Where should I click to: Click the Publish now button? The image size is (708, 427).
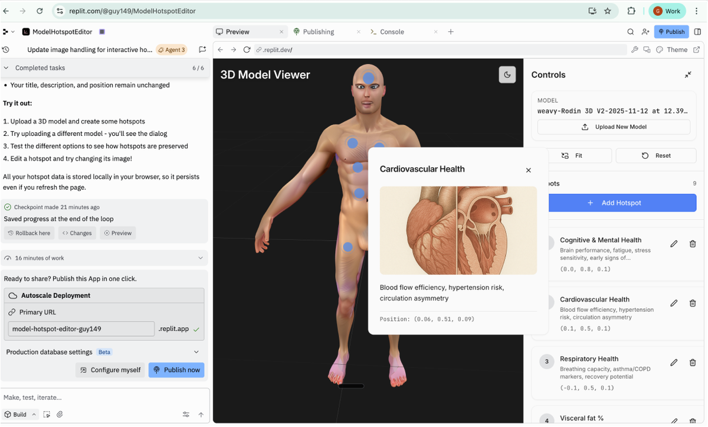176,370
